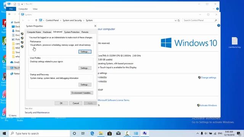Click the System breadcrumb segment
The height and width of the screenshot is (137, 244).
click(89, 20)
